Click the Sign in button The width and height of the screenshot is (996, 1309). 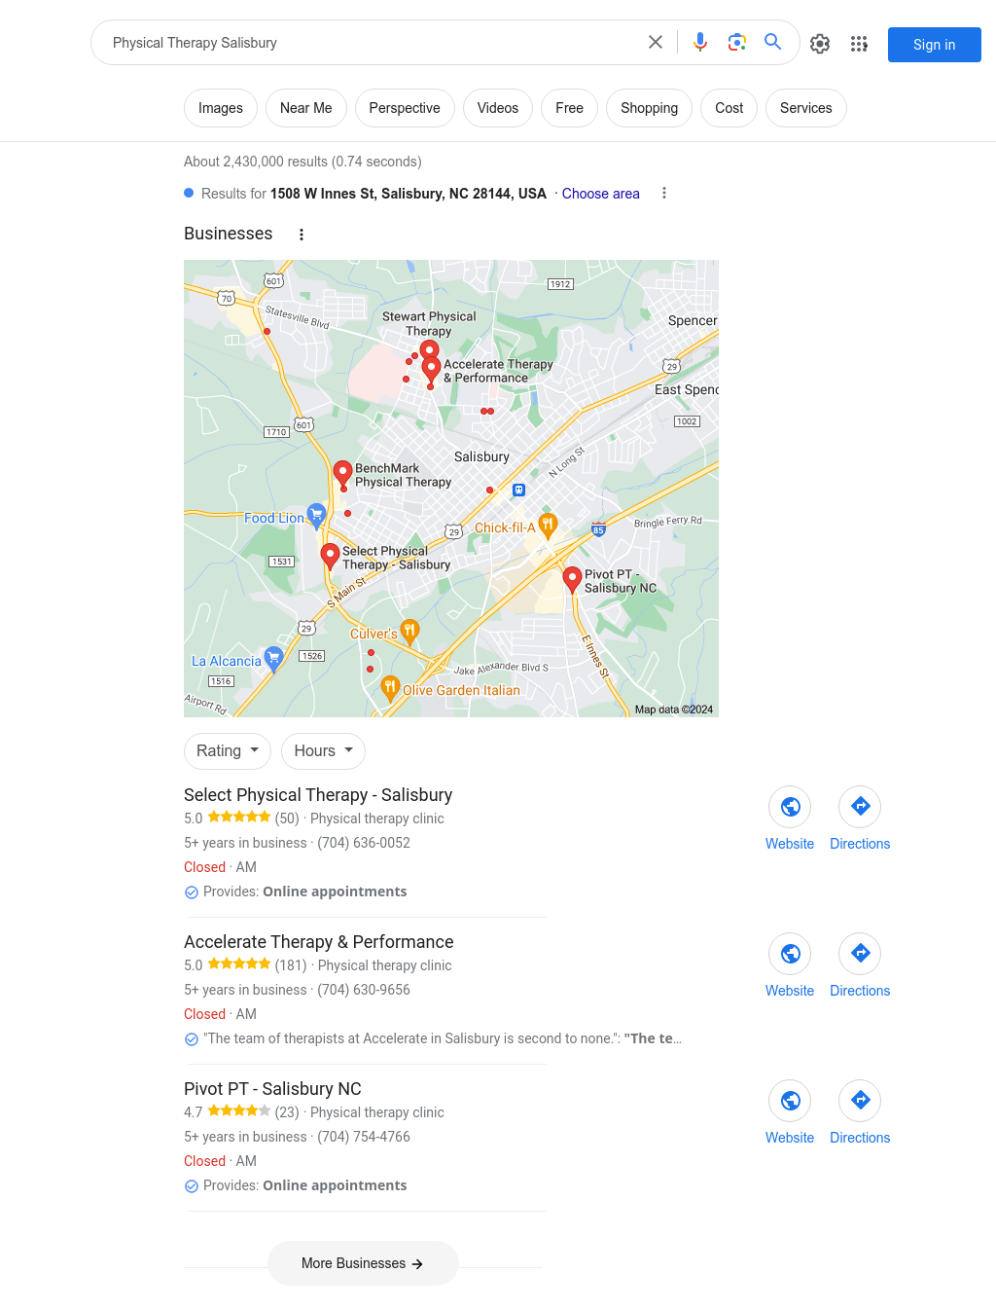(935, 45)
